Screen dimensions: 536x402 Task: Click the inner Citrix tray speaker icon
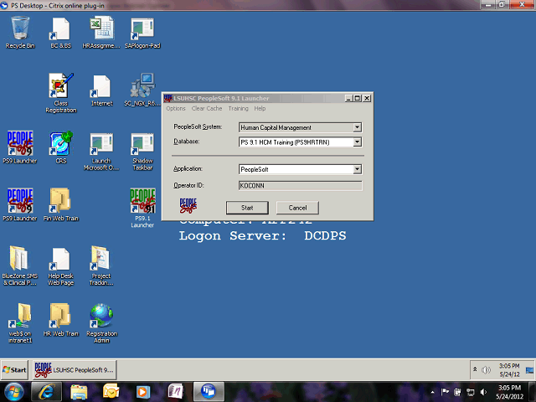point(486,370)
